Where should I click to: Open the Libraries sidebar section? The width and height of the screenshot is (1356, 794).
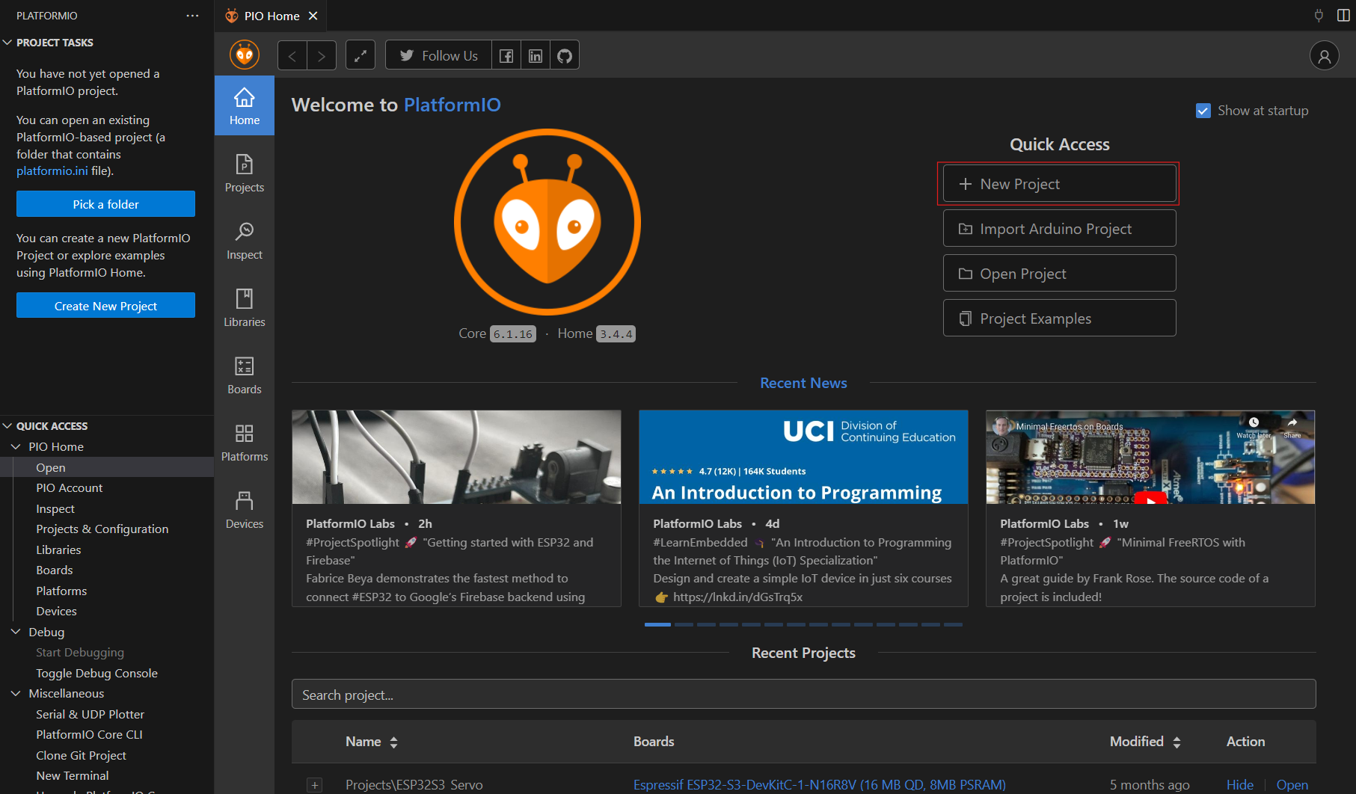[245, 308]
